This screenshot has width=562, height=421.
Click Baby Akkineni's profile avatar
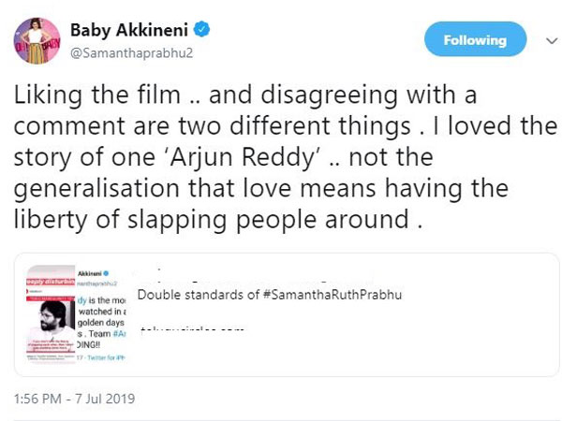pos(37,41)
